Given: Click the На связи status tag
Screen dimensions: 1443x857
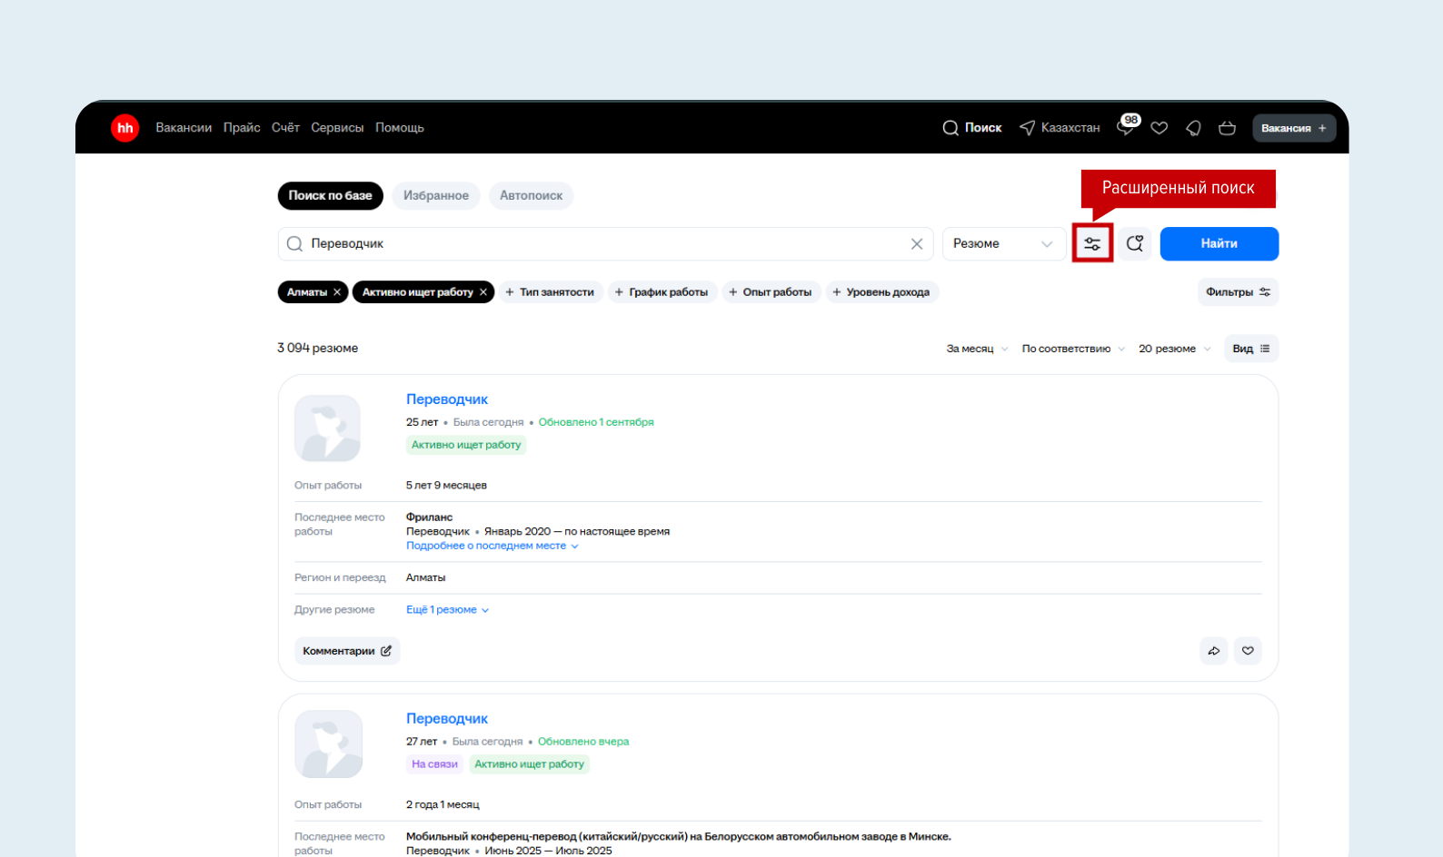Looking at the screenshot, I should click(x=434, y=764).
